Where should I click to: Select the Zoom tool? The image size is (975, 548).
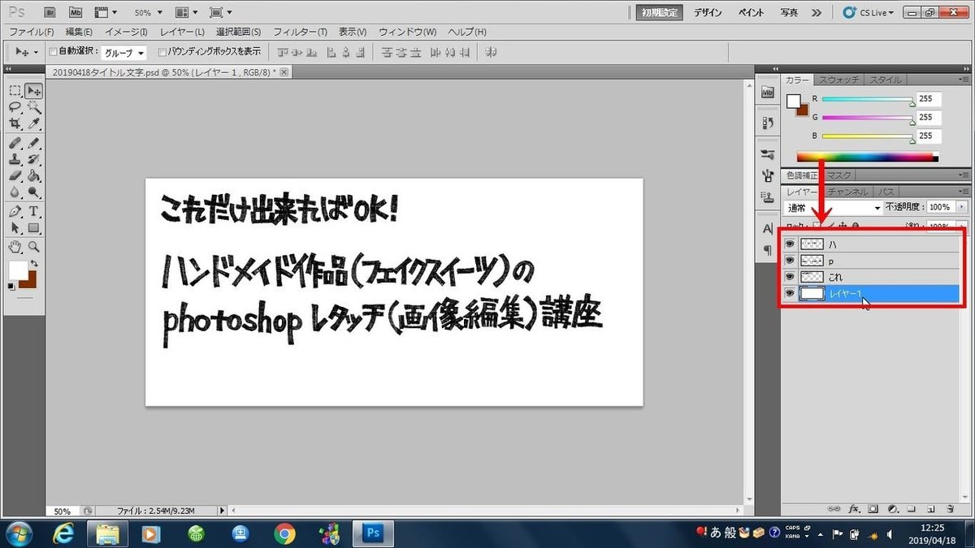(33, 246)
